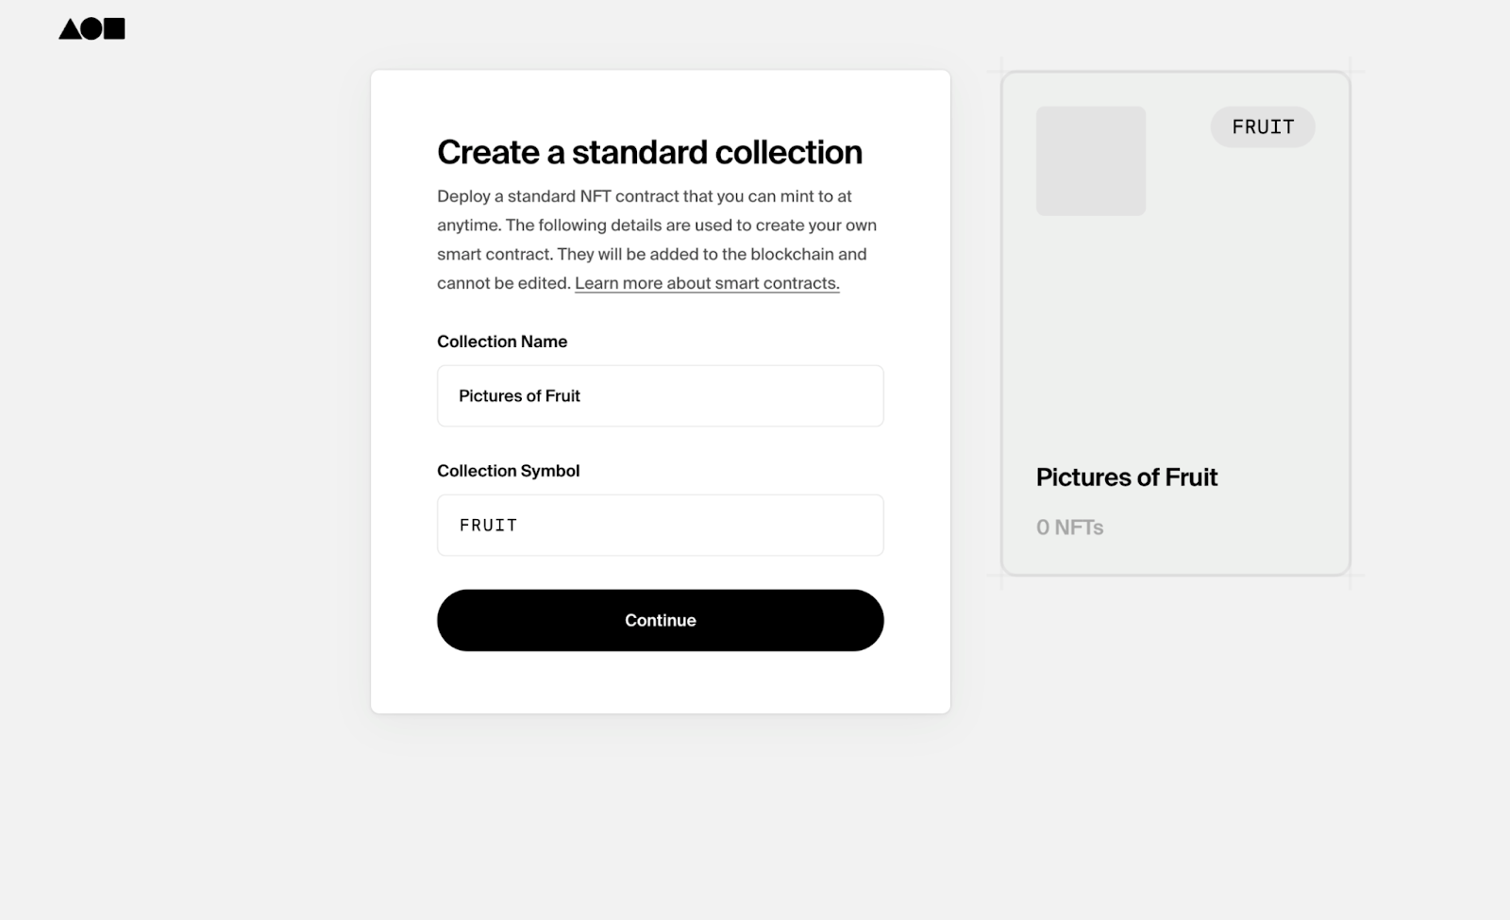Click the gray image placeholder in the preview
The image size is (1510, 920).
[1091, 160]
